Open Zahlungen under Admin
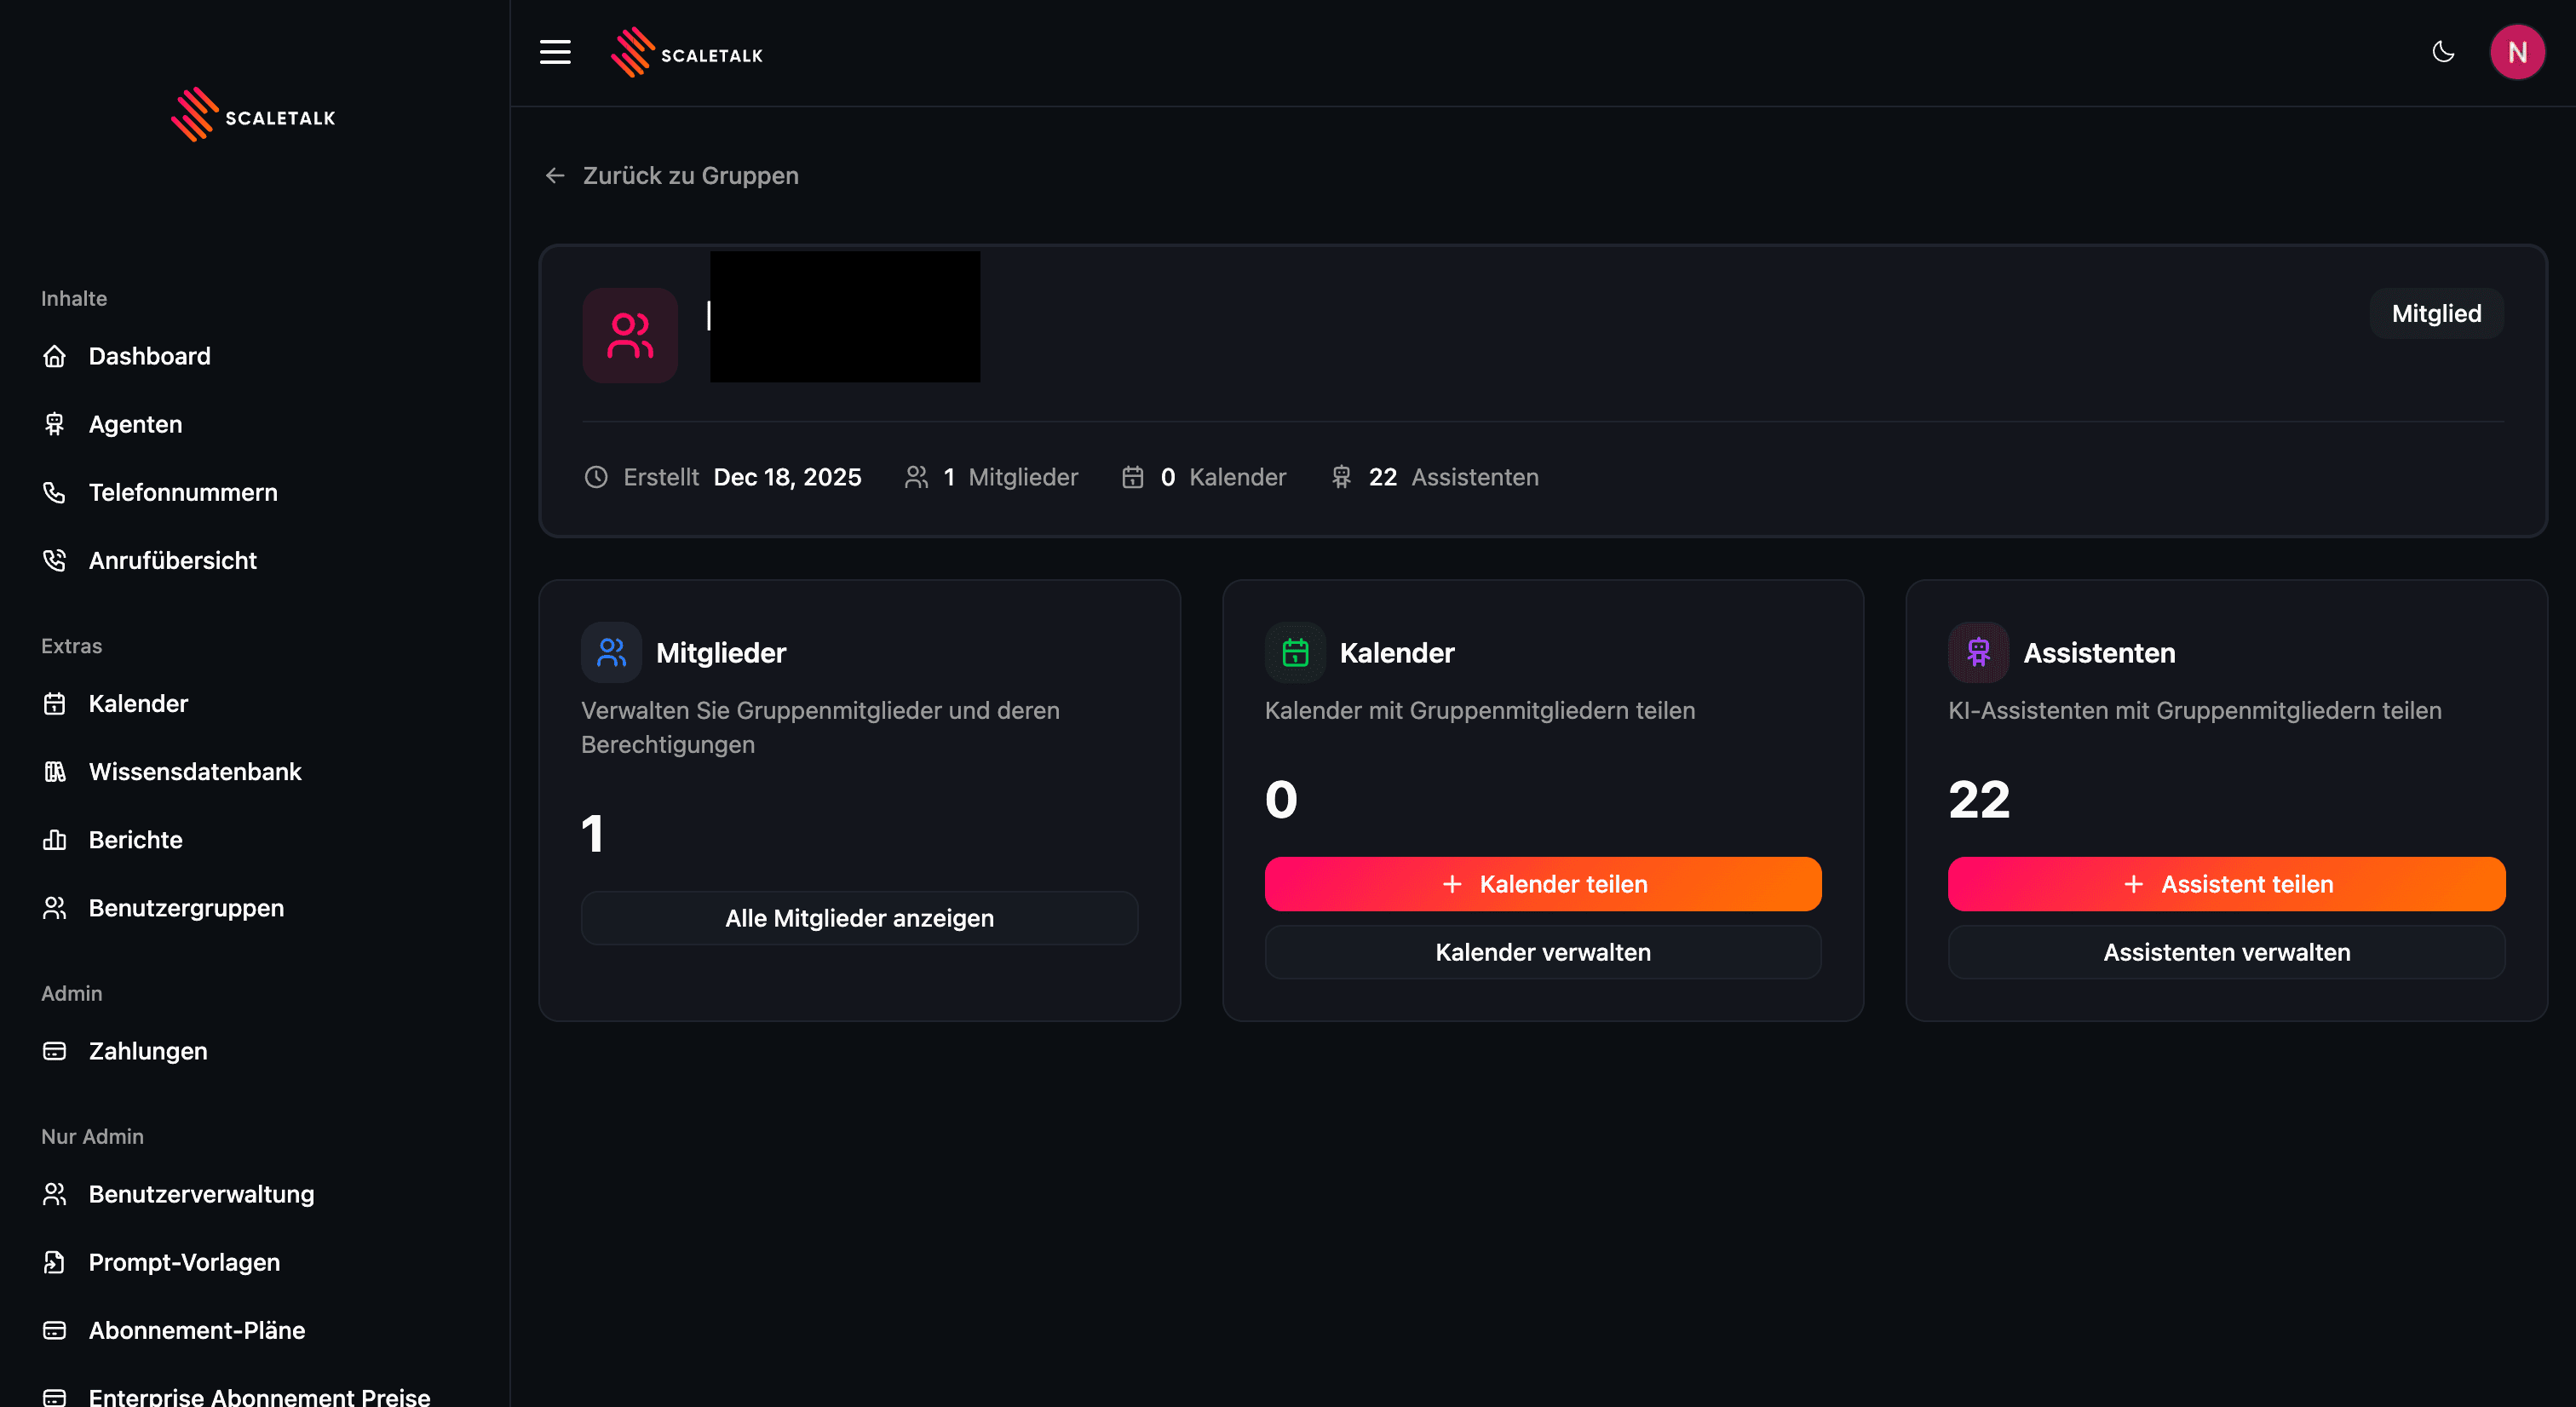2576x1407 pixels. coord(147,1050)
